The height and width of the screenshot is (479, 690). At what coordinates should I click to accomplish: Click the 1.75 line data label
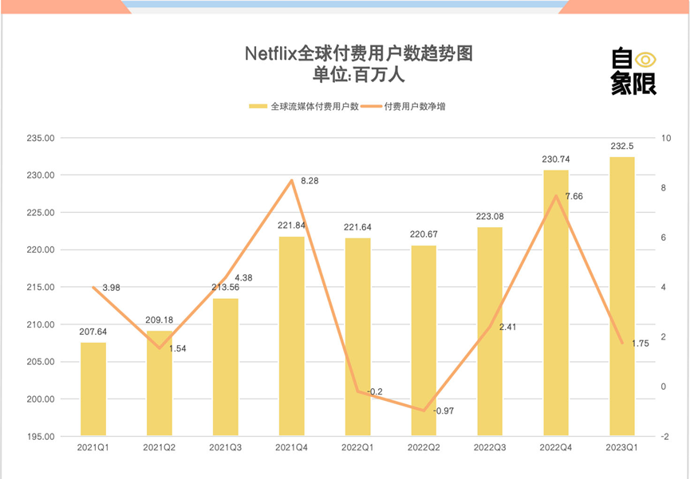(638, 344)
